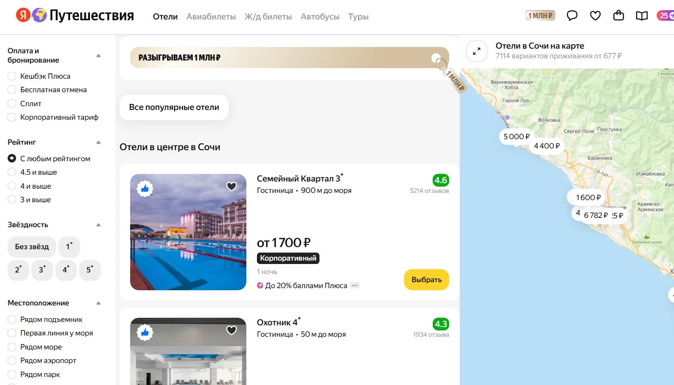The width and height of the screenshot is (674, 385).
Task: Add Семейный Квартал hotel to favorites
Action: click(232, 186)
